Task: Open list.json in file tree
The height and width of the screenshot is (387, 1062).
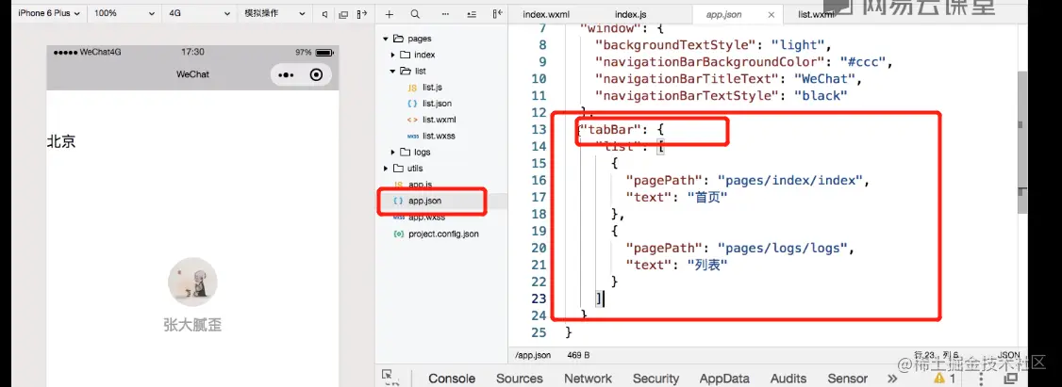Action: point(437,104)
